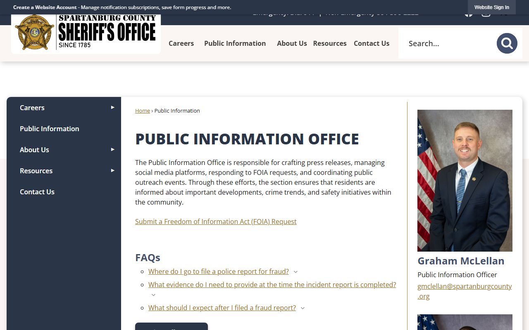Open 'What should I expect after I filed a fraud report?'
The height and width of the screenshot is (330, 529).
point(222,308)
